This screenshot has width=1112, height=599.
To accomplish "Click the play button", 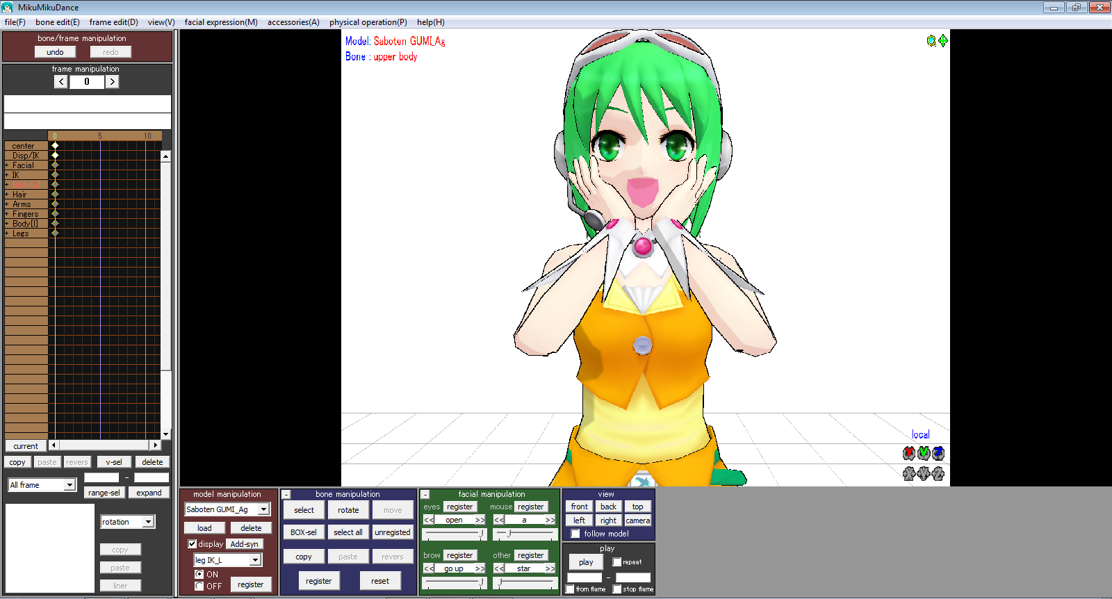I will pos(586,562).
